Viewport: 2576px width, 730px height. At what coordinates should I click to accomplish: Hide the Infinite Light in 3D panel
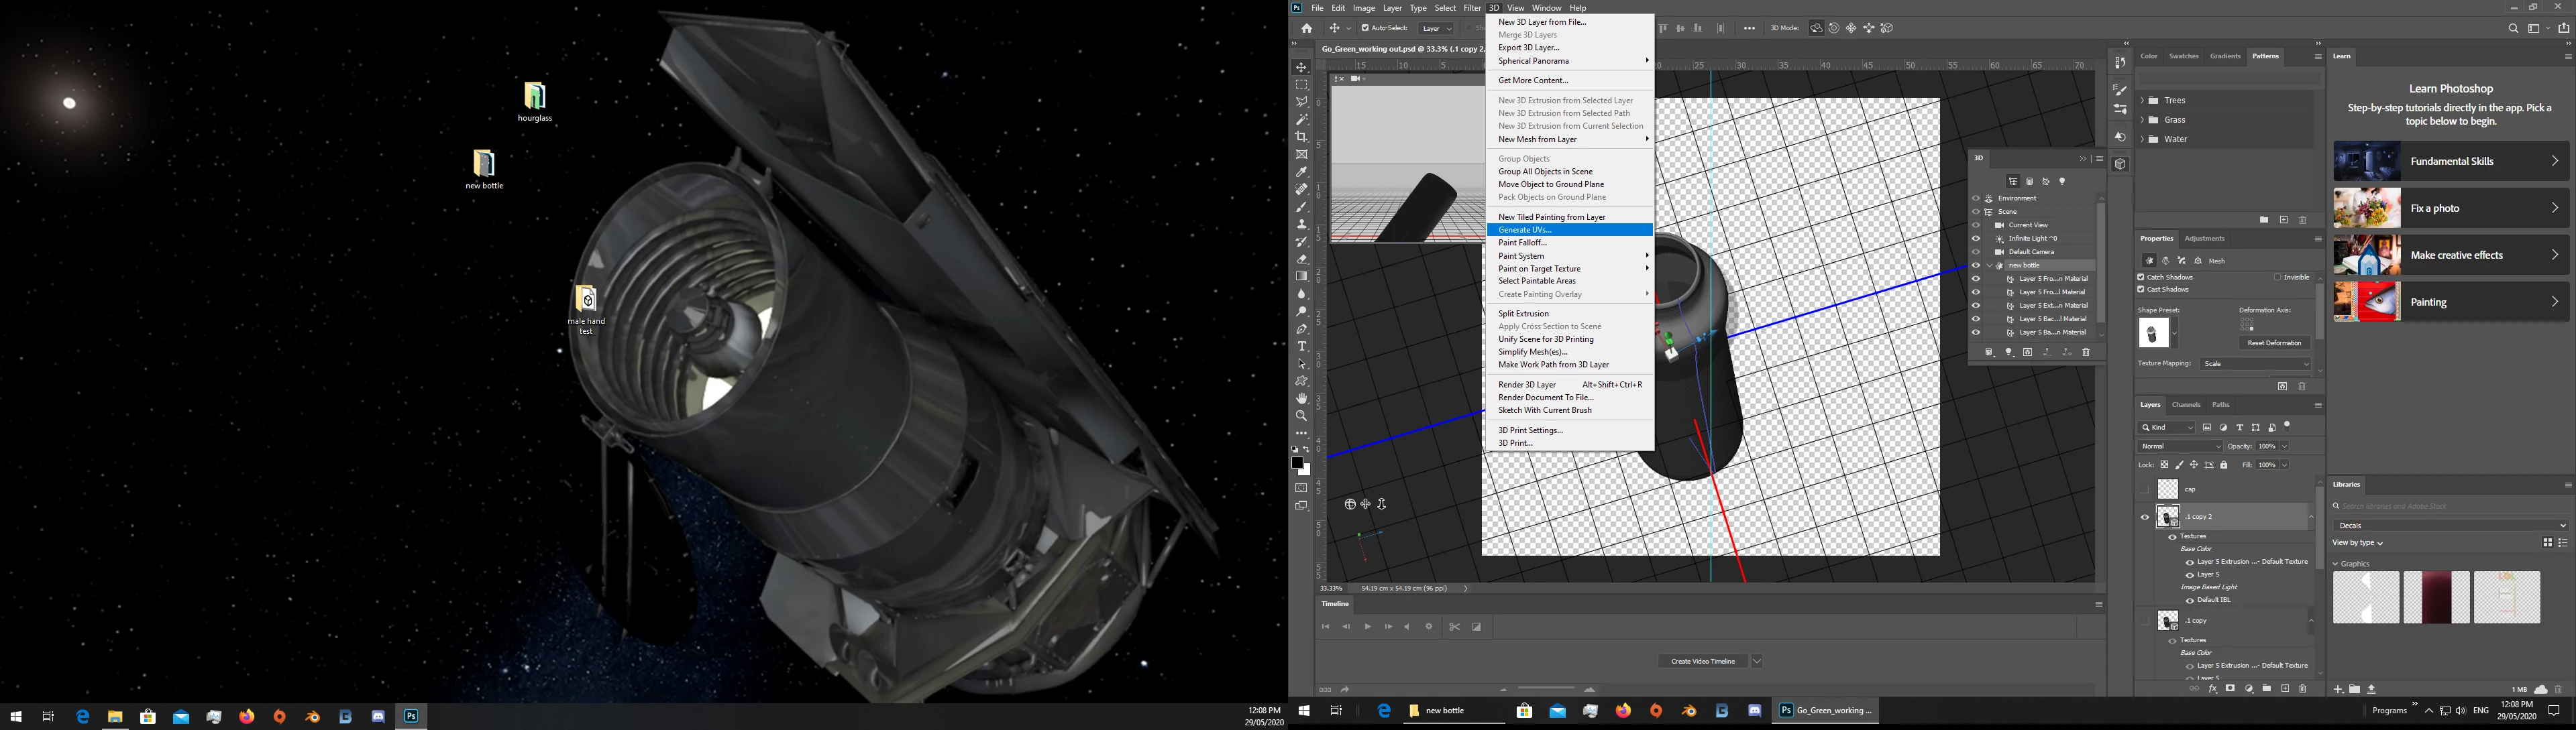pos(1976,239)
